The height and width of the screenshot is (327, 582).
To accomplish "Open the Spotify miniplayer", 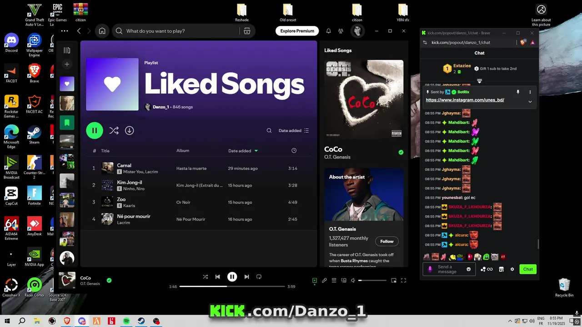I will click(394, 281).
